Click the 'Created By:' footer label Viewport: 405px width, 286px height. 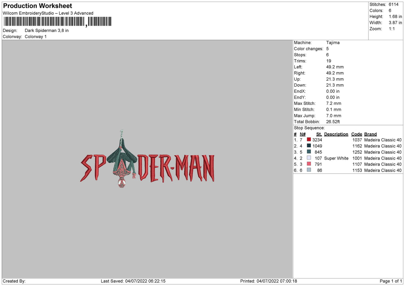(14, 281)
